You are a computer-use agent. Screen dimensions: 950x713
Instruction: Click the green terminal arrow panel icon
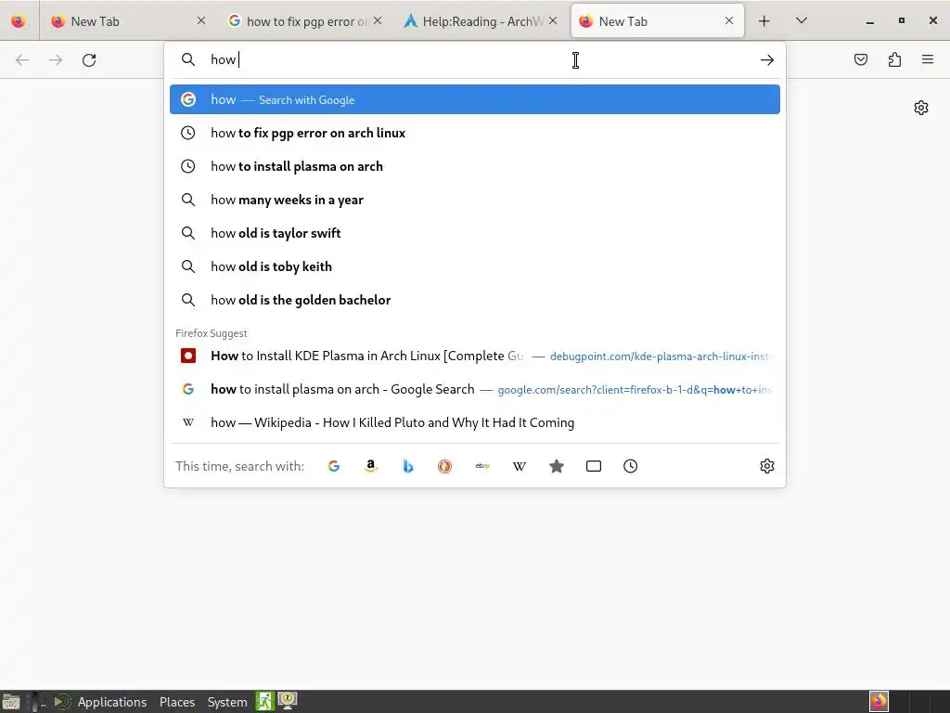[x=62, y=702]
